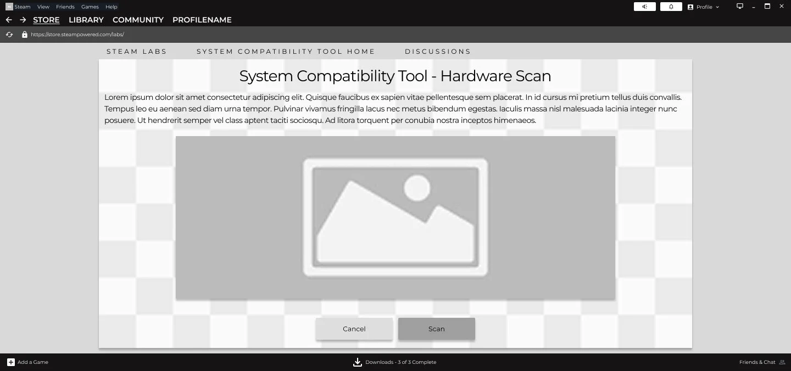The height and width of the screenshot is (371, 791).
Task: Click the Scan button
Action: (x=437, y=329)
